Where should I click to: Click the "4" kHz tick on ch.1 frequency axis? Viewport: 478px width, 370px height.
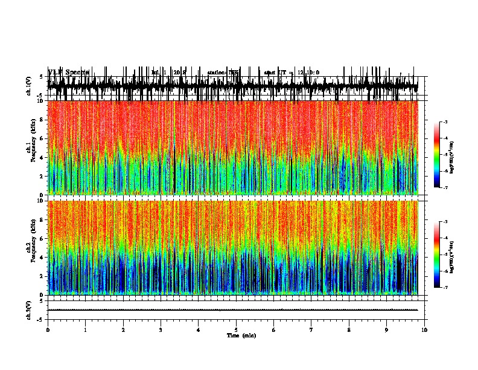point(42,158)
